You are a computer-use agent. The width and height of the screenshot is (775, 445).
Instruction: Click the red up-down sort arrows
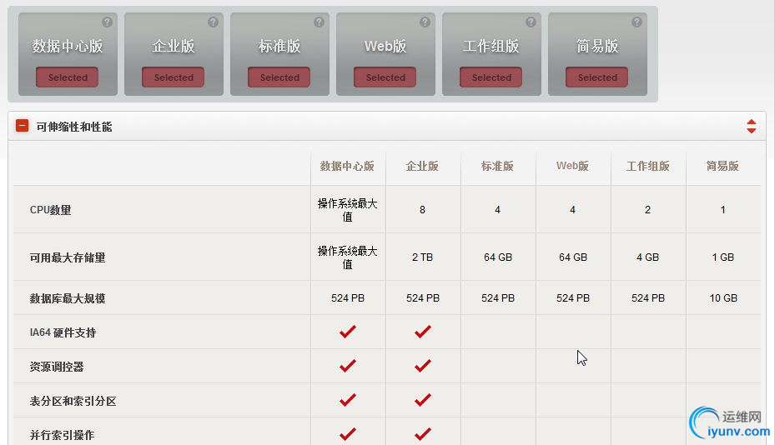pyautogui.click(x=752, y=127)
